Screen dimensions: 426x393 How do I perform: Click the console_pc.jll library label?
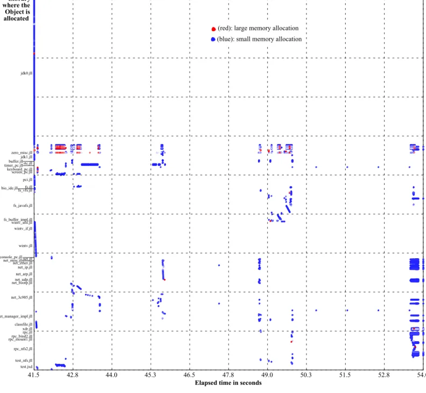pos(11,257)
